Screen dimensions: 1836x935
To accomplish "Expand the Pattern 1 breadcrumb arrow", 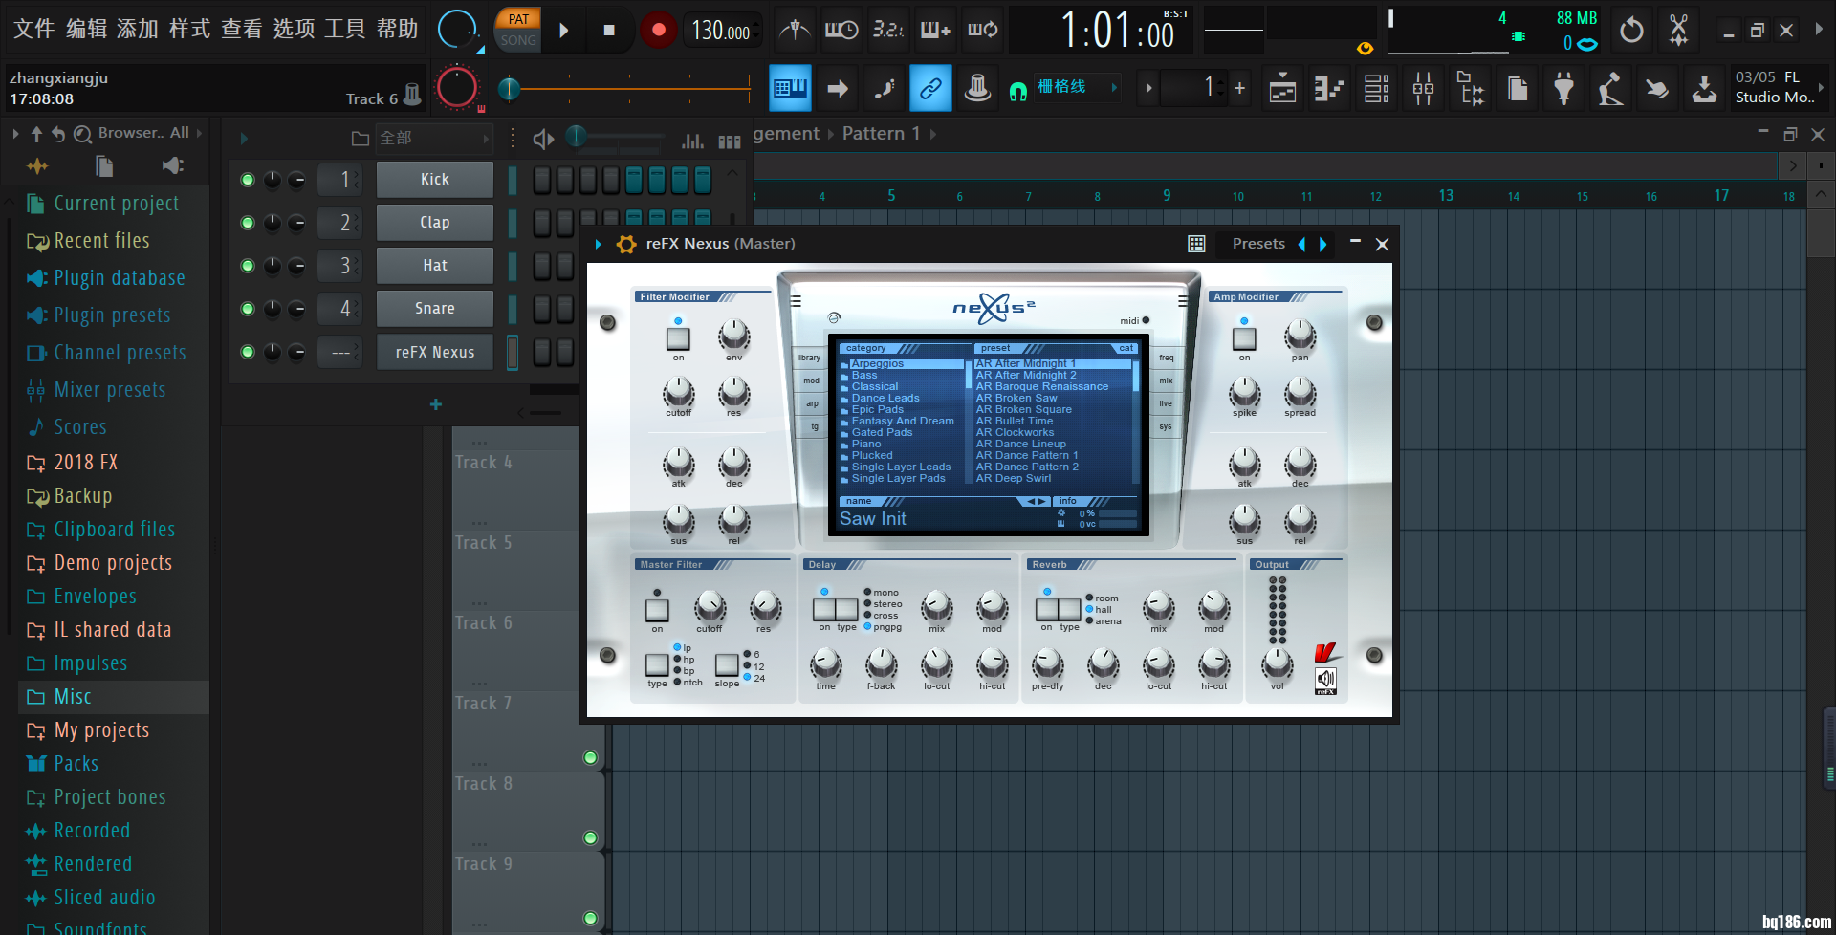I will [x=932, y=134].
